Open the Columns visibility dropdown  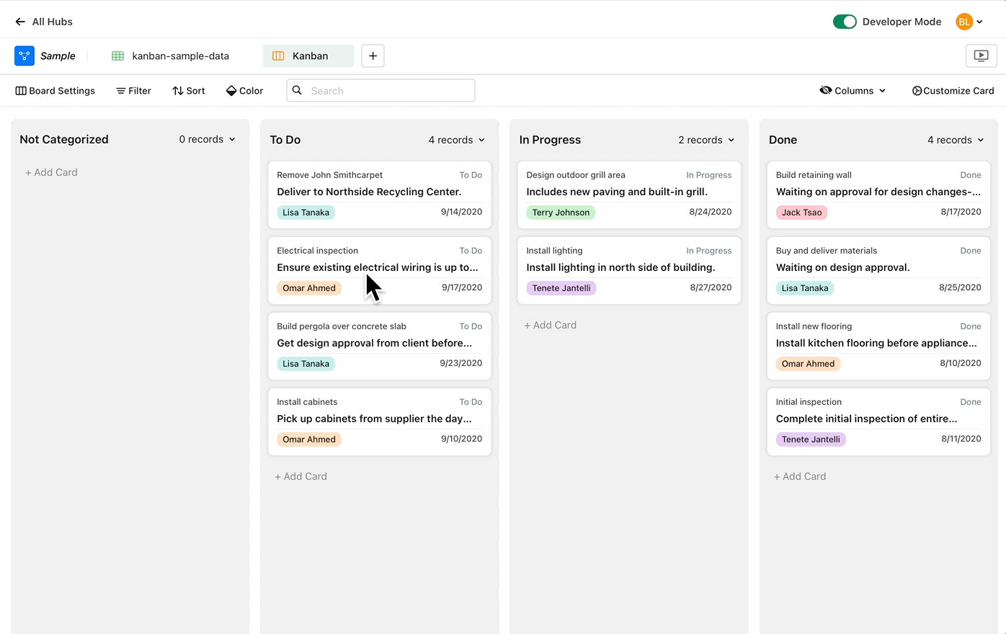click(853, 91)
